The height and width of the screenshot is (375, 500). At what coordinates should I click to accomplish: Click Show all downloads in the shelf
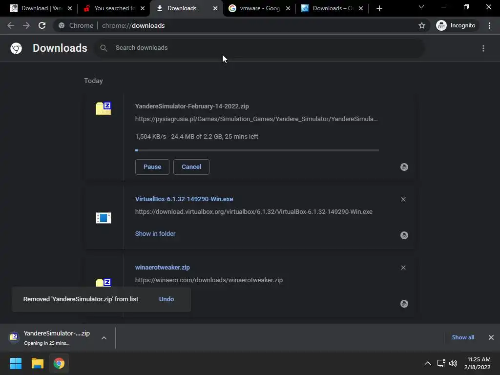tap(463, 337)
